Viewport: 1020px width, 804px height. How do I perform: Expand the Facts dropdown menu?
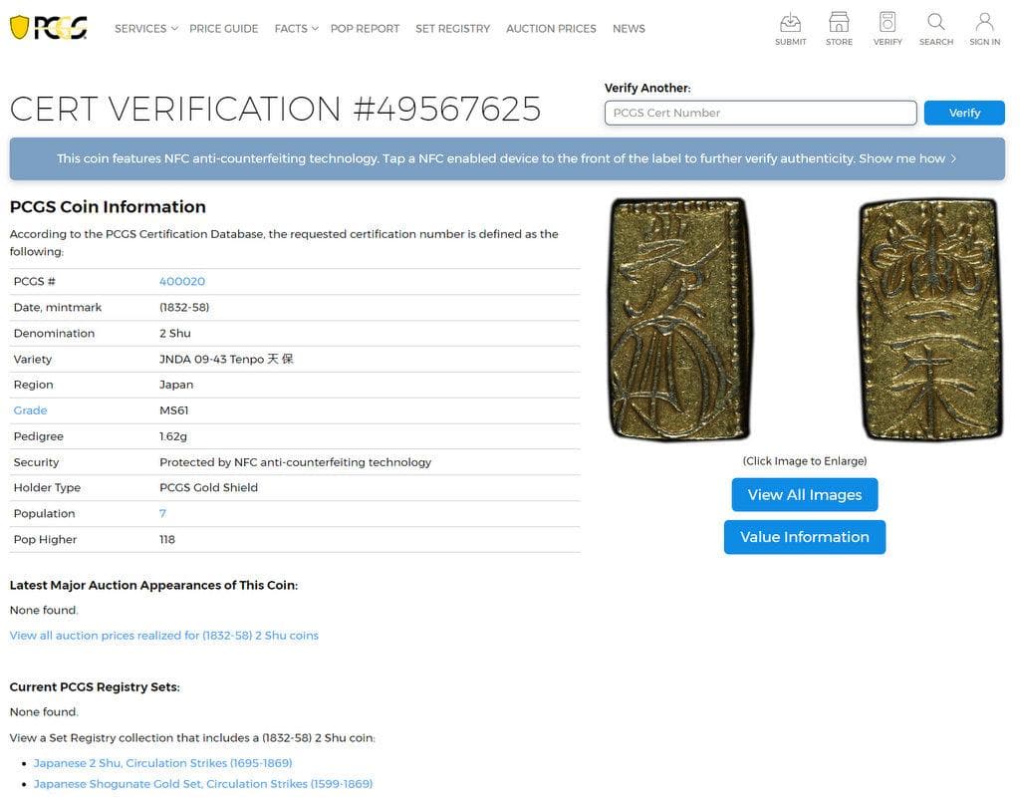click(296, 29)
